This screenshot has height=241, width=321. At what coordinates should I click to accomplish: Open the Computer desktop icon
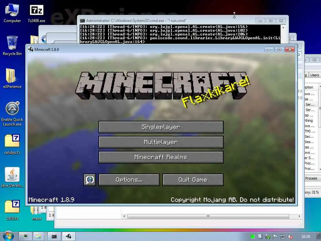pos(12,13)
